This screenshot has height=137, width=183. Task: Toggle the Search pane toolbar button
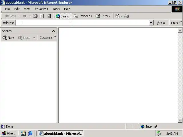[63, 16]
